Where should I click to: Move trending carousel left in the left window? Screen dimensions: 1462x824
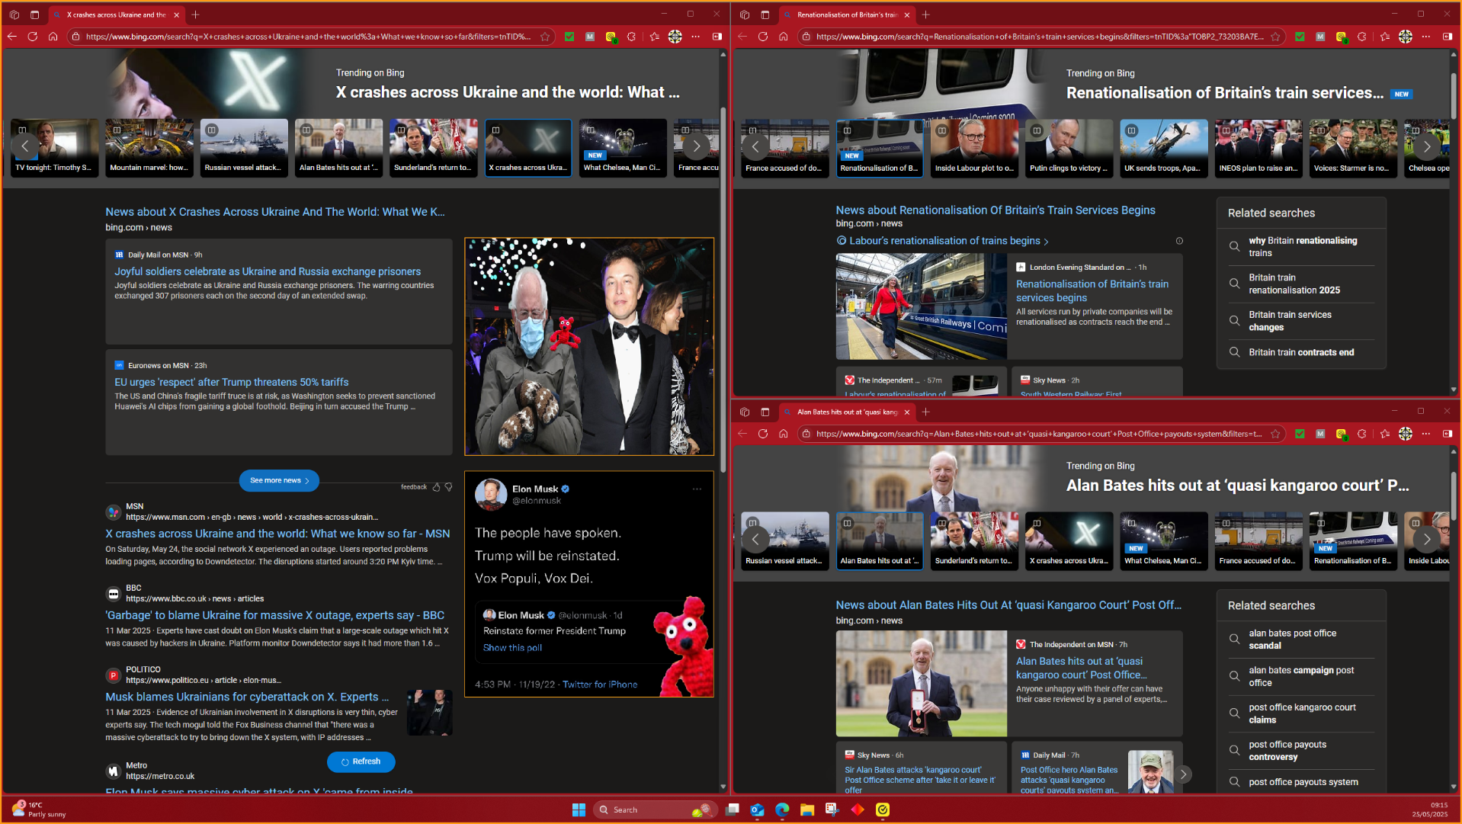point(24,146)
